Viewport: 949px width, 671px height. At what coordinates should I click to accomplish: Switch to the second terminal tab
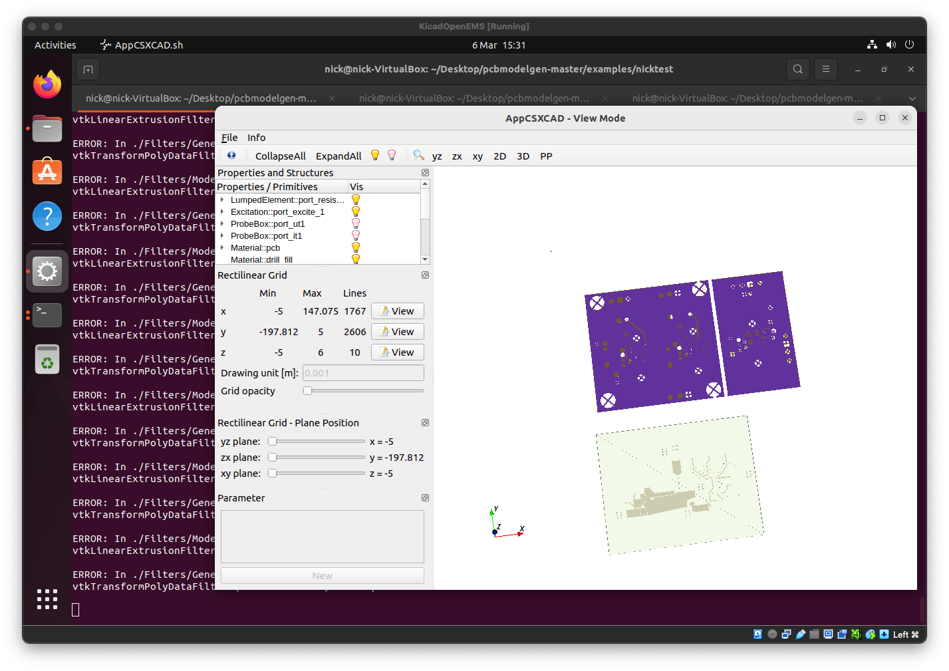coord(474,98)
